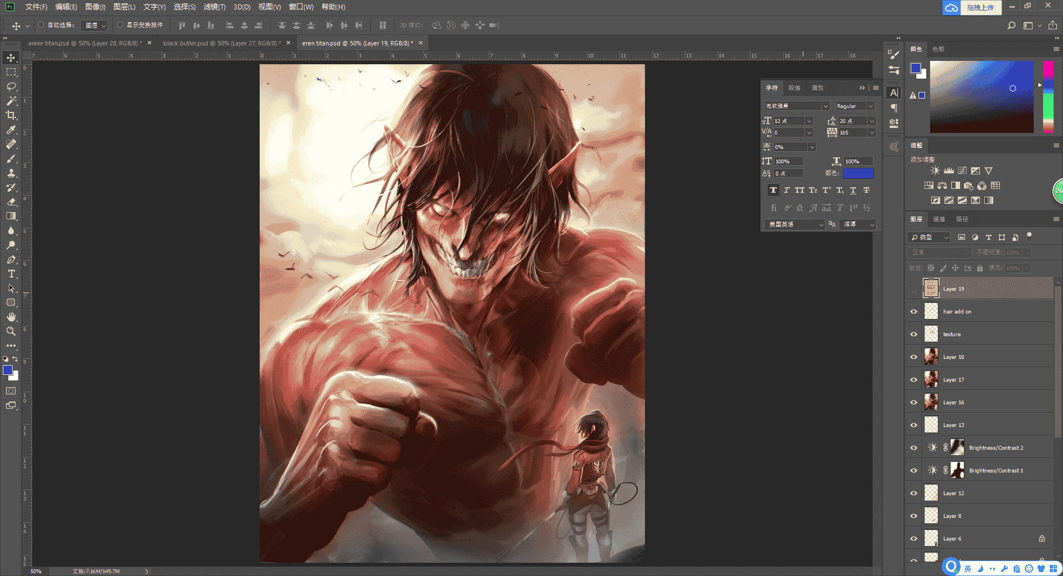
Task: Select the Crop tool
Action: pos(11,115)
